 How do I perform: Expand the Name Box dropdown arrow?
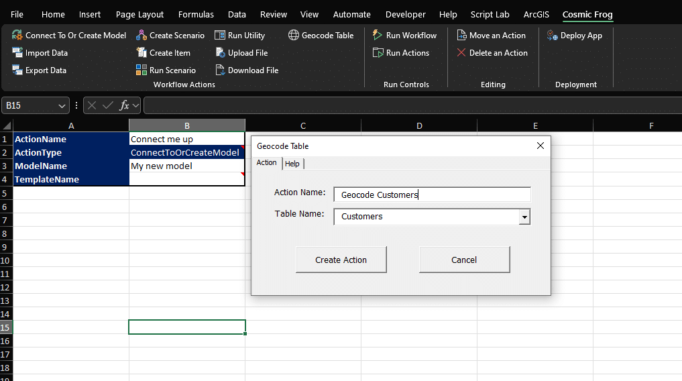point(62,106)
